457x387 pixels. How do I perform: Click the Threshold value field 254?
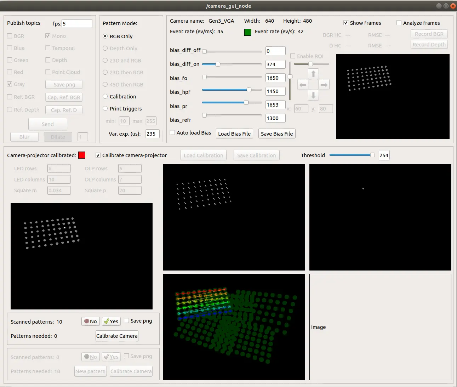tap(384, 155)
